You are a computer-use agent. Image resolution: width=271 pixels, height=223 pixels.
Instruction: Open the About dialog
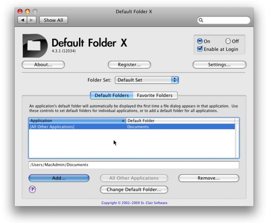(43, 65)
